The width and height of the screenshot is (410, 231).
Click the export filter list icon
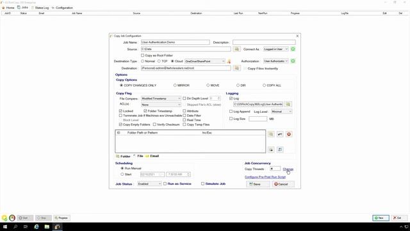280,150
